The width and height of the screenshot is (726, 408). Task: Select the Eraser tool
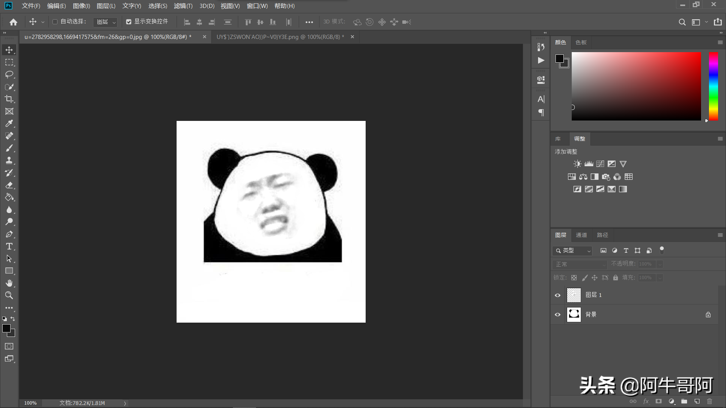click(9, 185)
